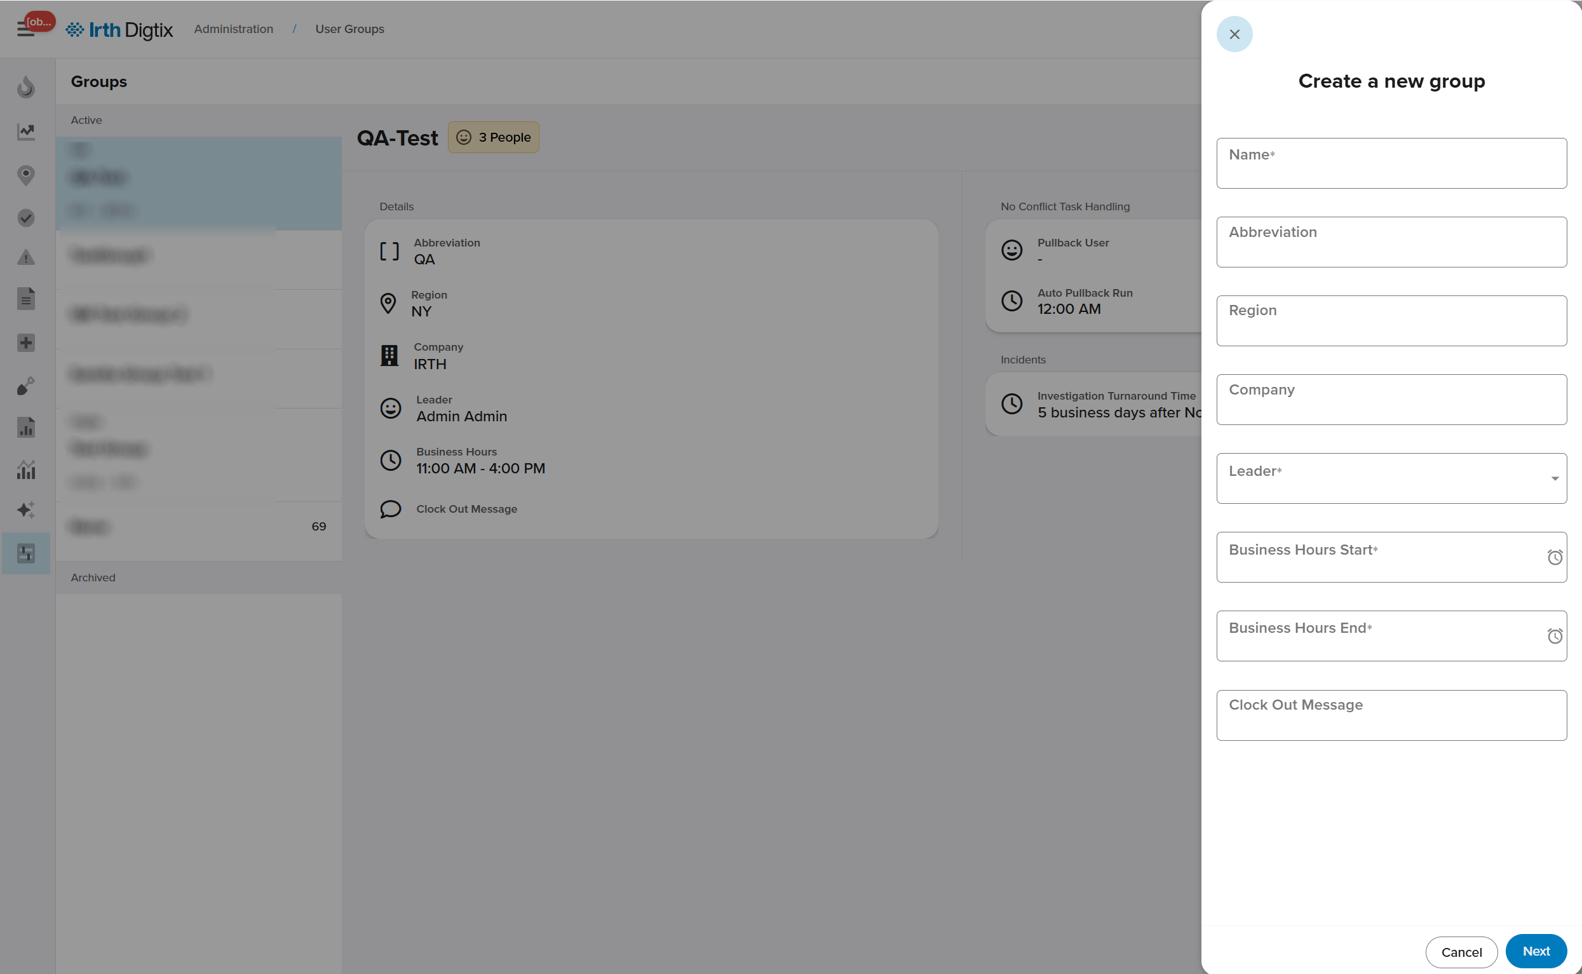Viewport: 1582px width, 974px height.
Task: Open the document sidebar icon
Action: 26,299
